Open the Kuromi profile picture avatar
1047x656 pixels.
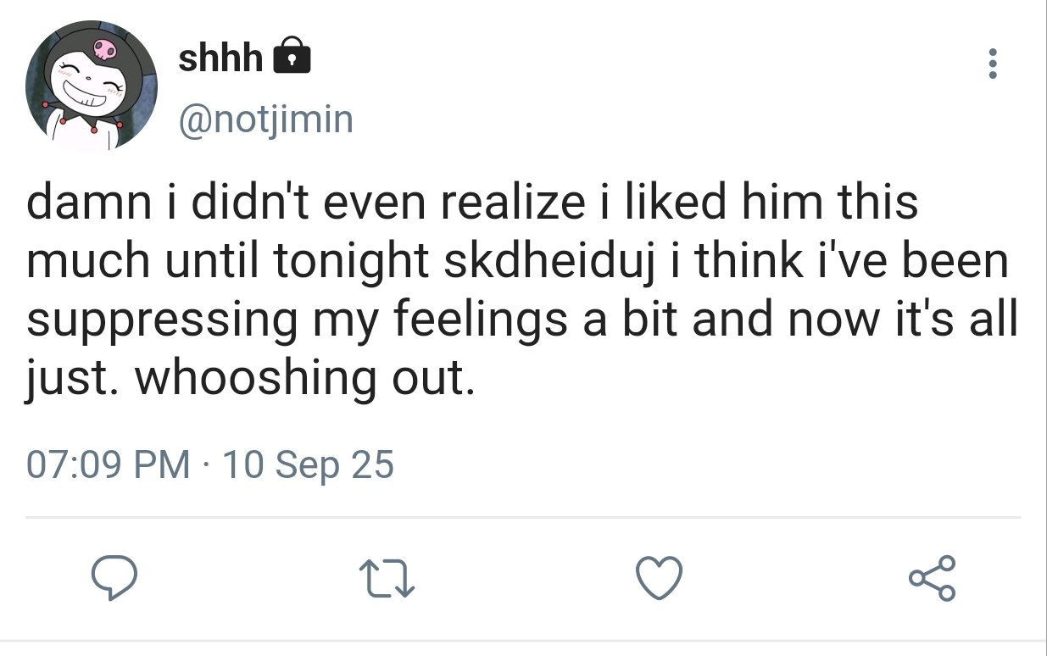click(x=91, y=85)
